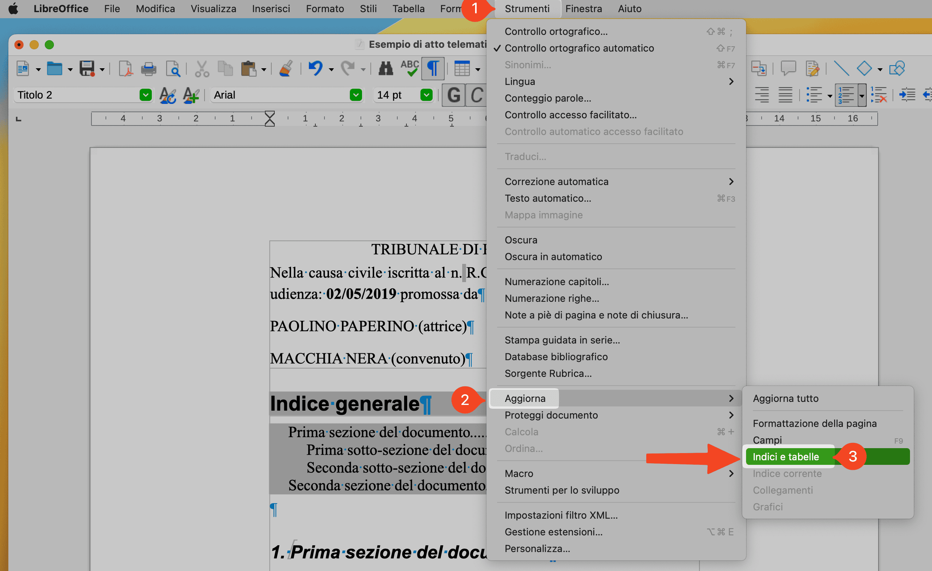Open Arial font name dropdown
932x571 pixels.
(356, 95)
